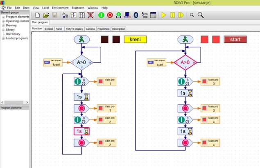The image size is (260, 168).
Task: Stop all running programs (red toolbar button)
Action: (x=110, y=15)
